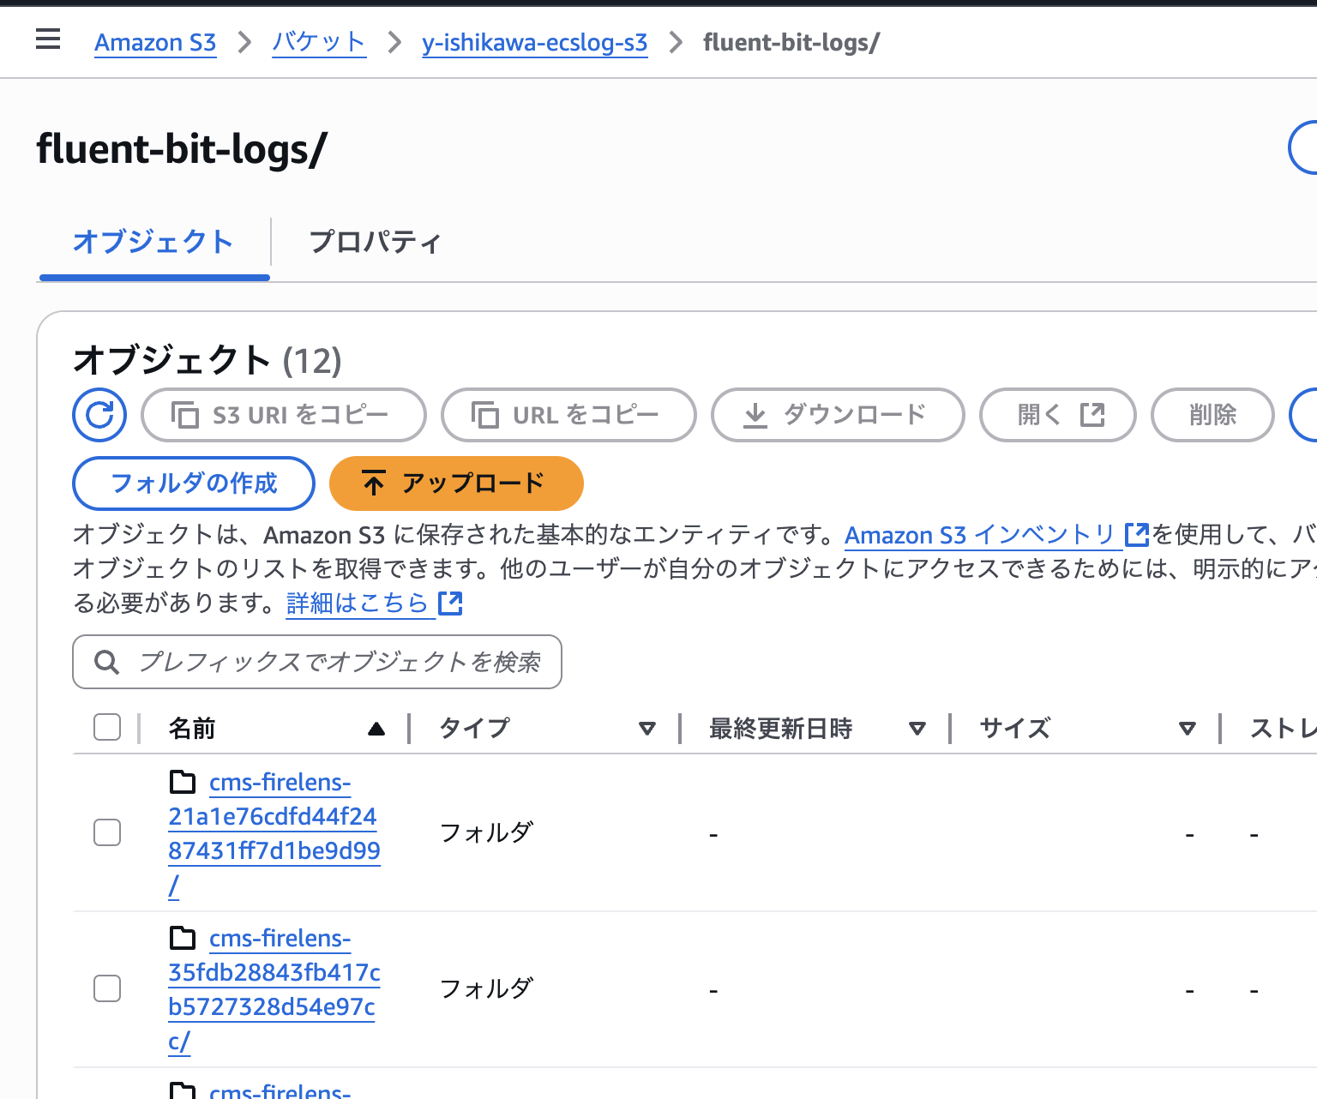1317x1099 pixels.
Task: Open folder cms-firelens-35fdb28843fb417c
Action: [274, 989]
